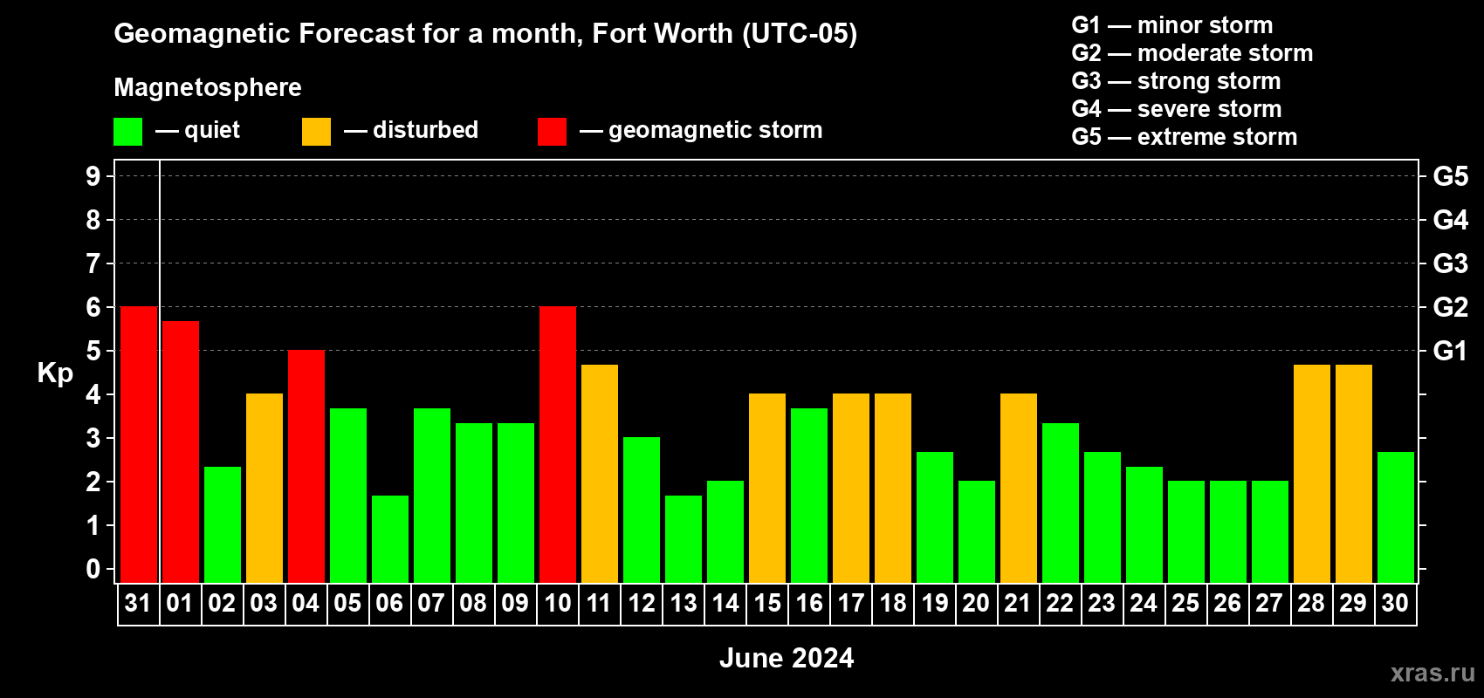Click the 'G3 — strong storm' legend line
The image size is (1484, 698).
[1176, 81]
